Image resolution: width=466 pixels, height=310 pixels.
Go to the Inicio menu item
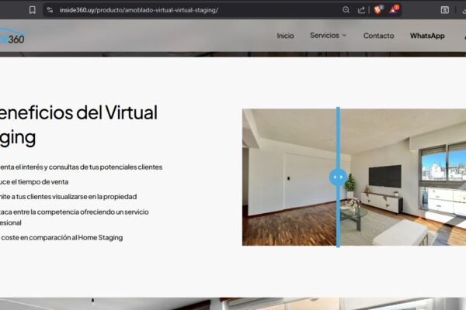click(x=285, y=36)
